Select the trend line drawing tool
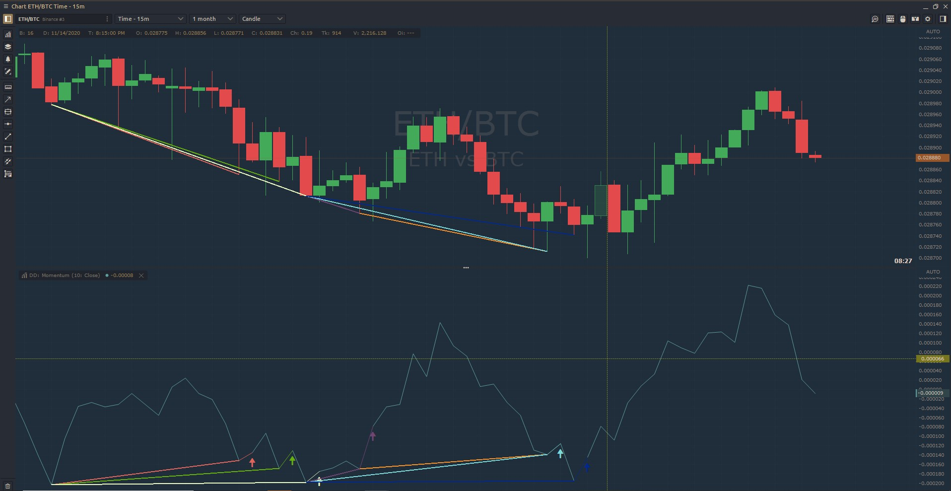 point(8,137)
